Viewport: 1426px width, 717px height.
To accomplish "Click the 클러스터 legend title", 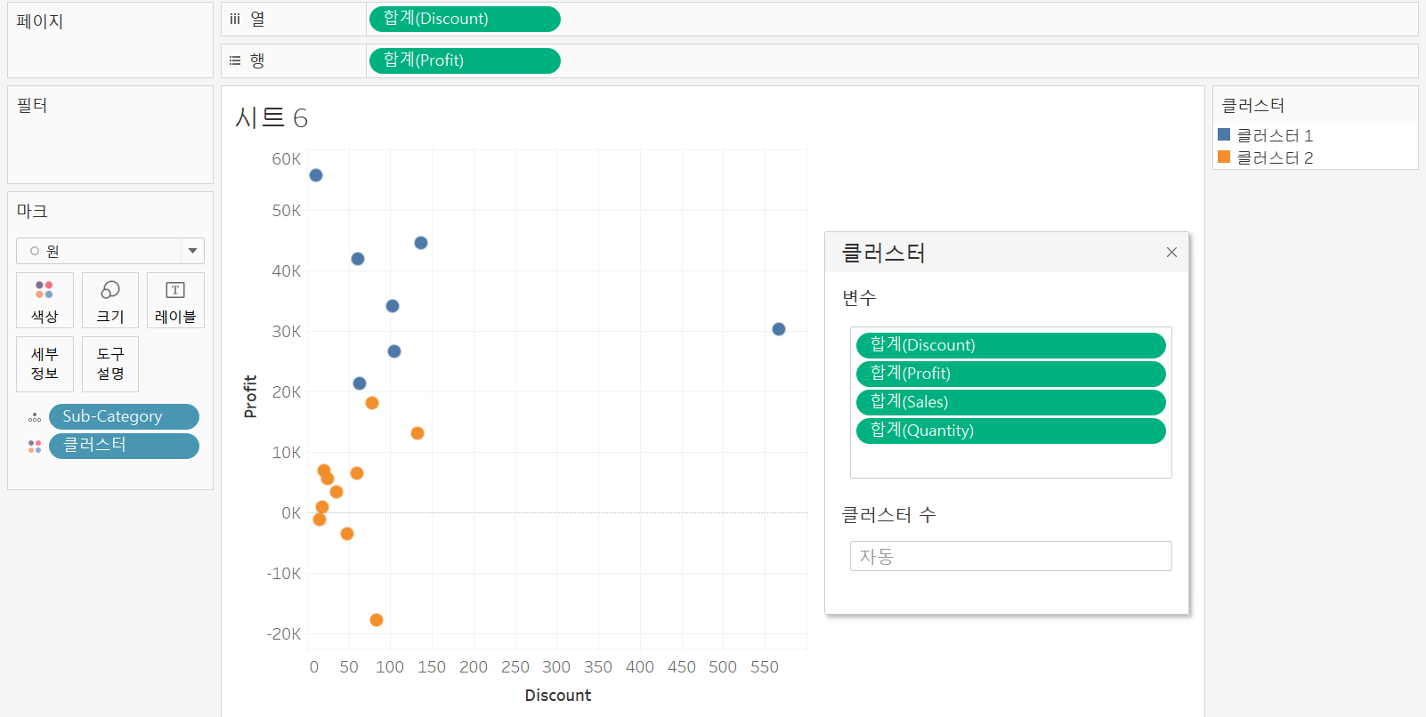I will (1252, 105).
